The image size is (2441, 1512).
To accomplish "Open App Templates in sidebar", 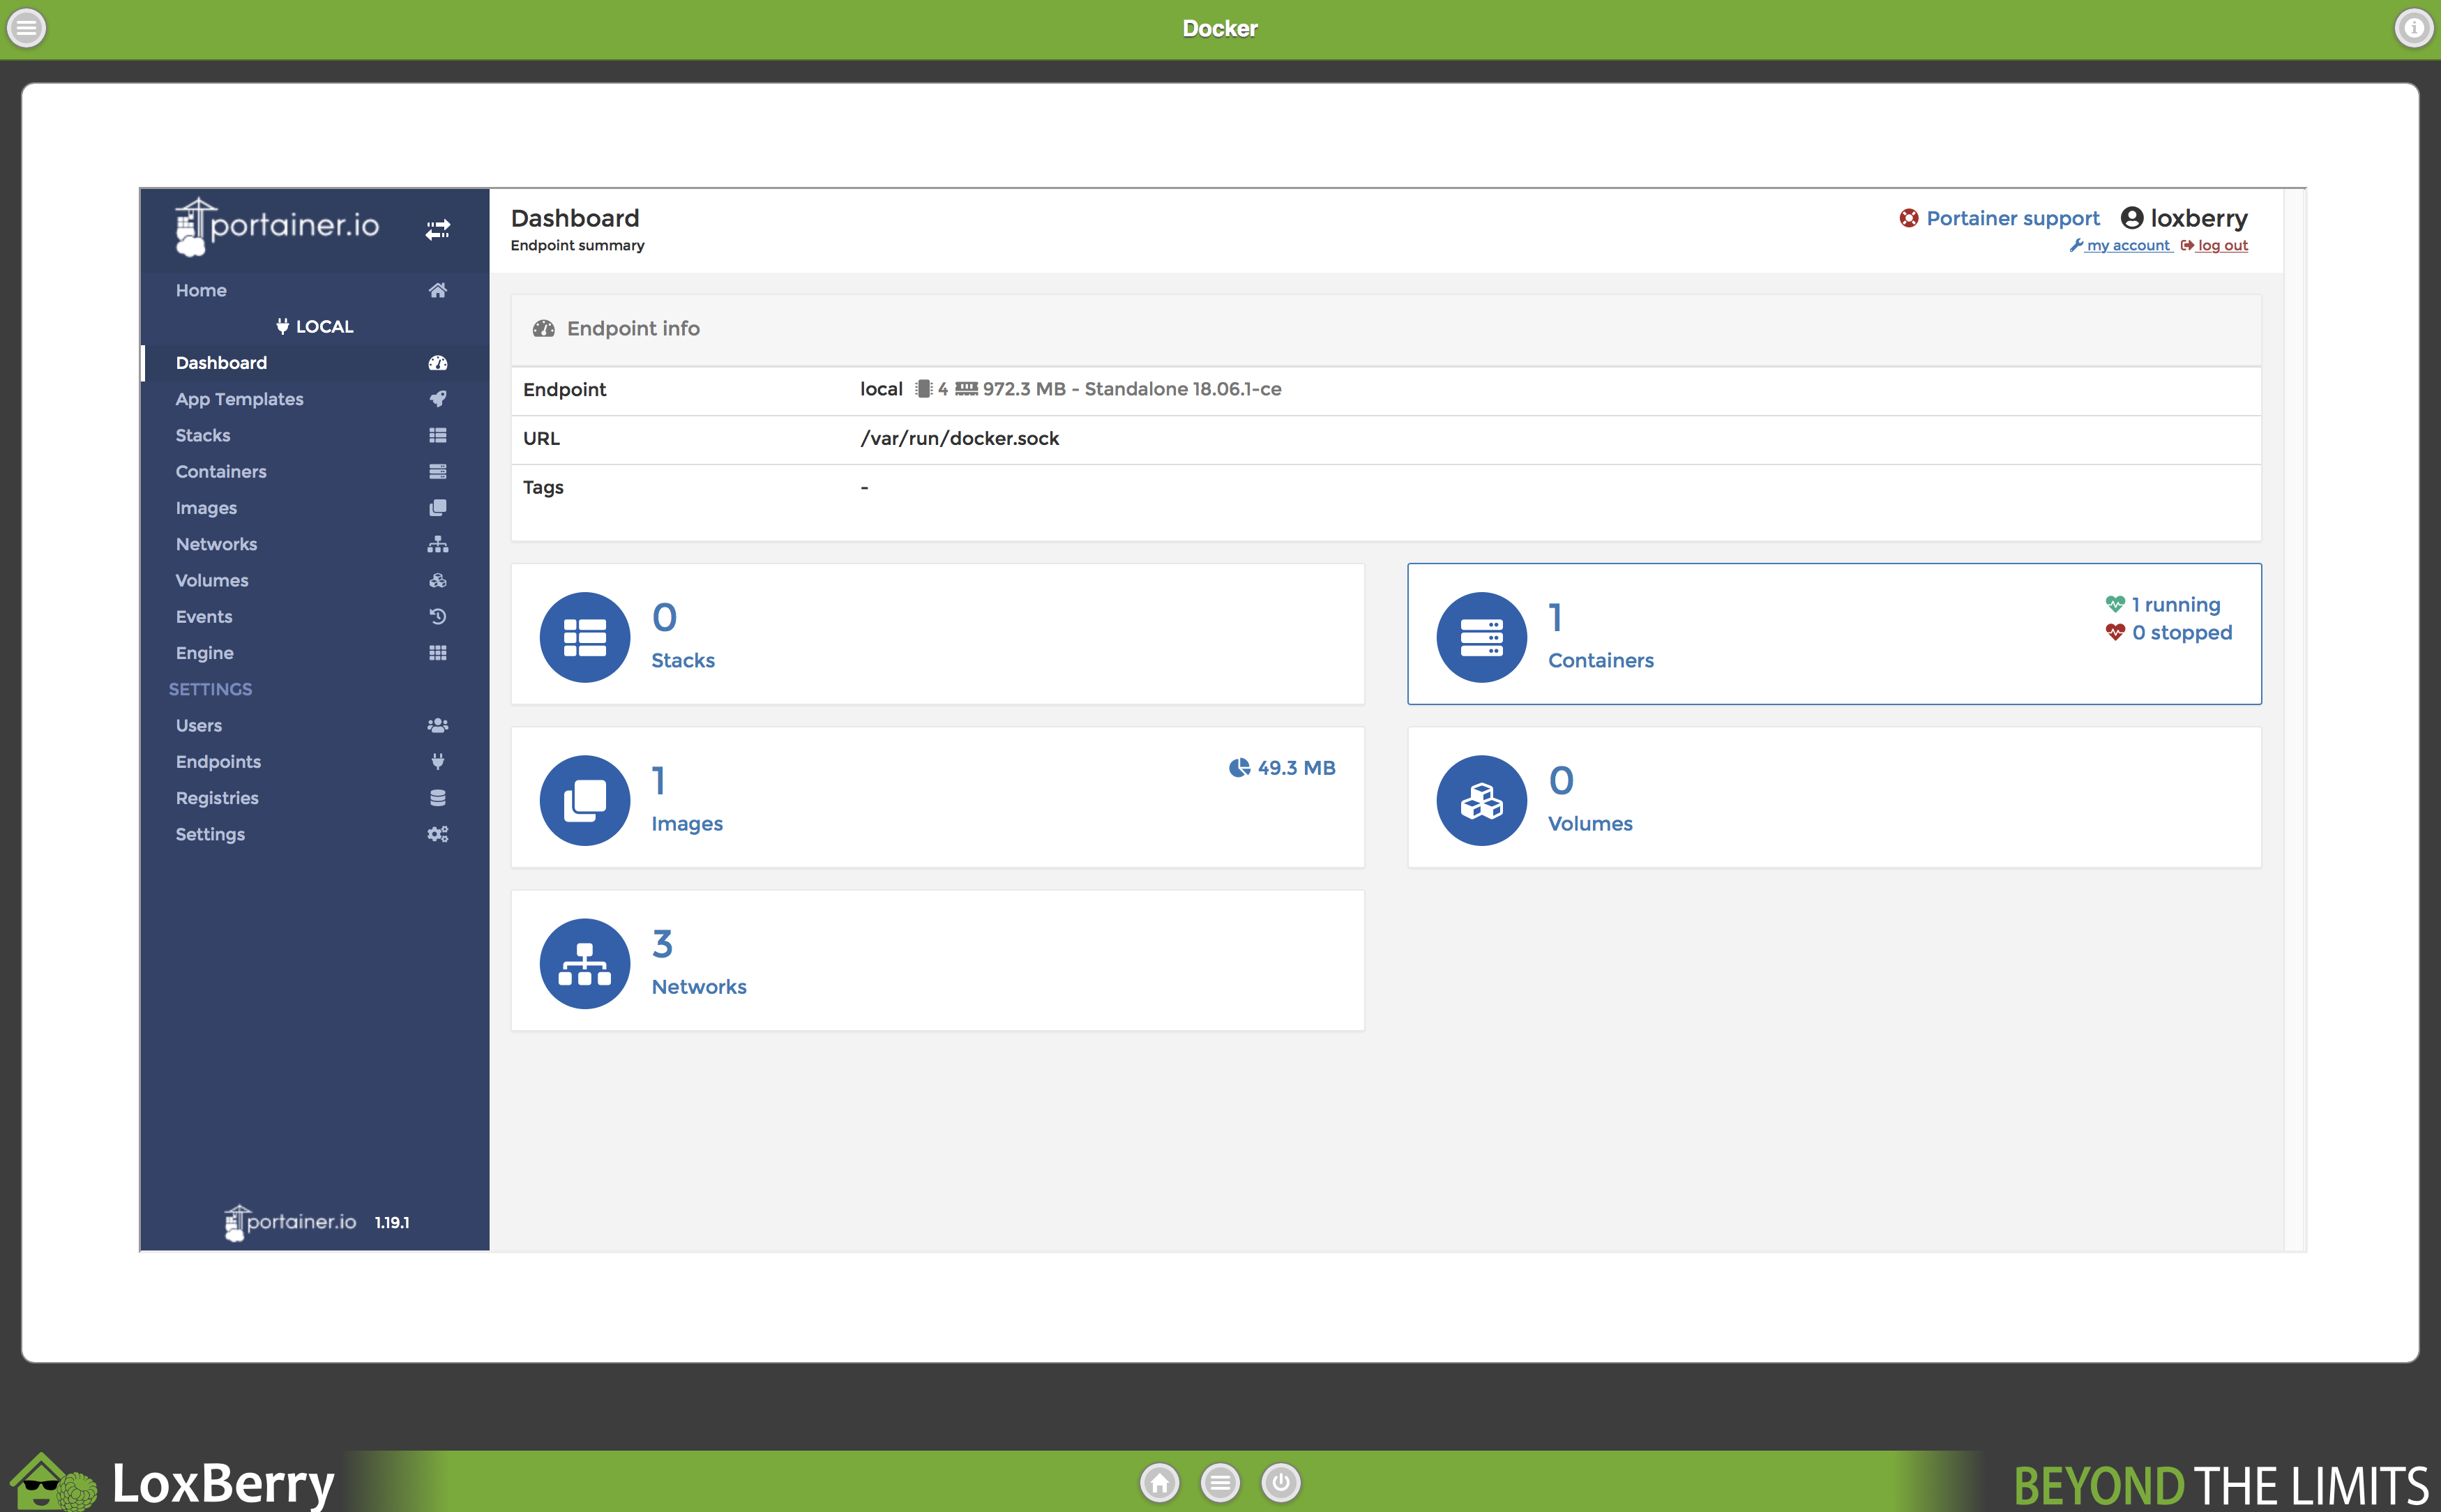I will point(240,399).
